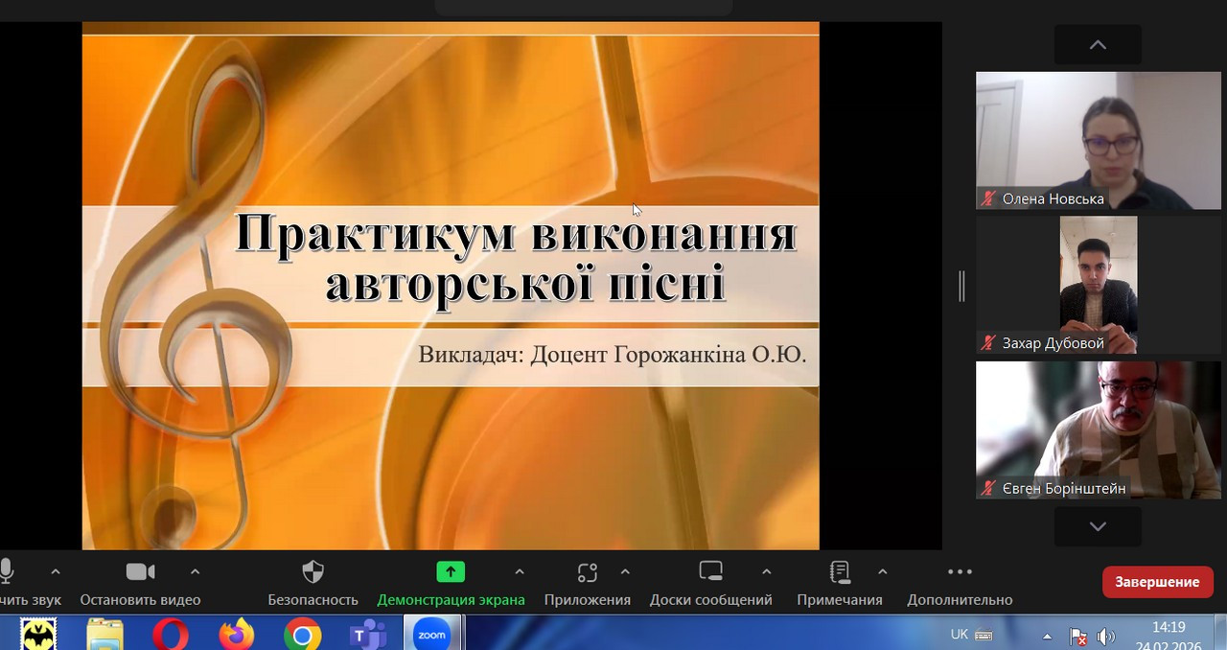This screenshot has width=1227, height=650.
Task: Click the Остановить видео label
Action: (140, 599)
